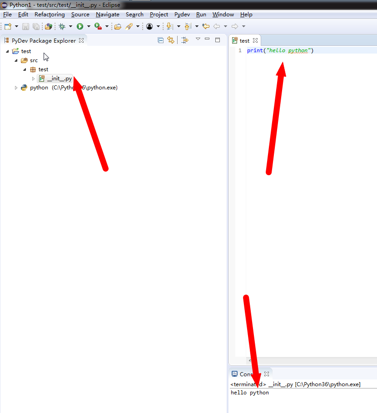This screenshot has width=377, height=413.
Task: Open the dropdown beside the profile icon
Action: 158,26
